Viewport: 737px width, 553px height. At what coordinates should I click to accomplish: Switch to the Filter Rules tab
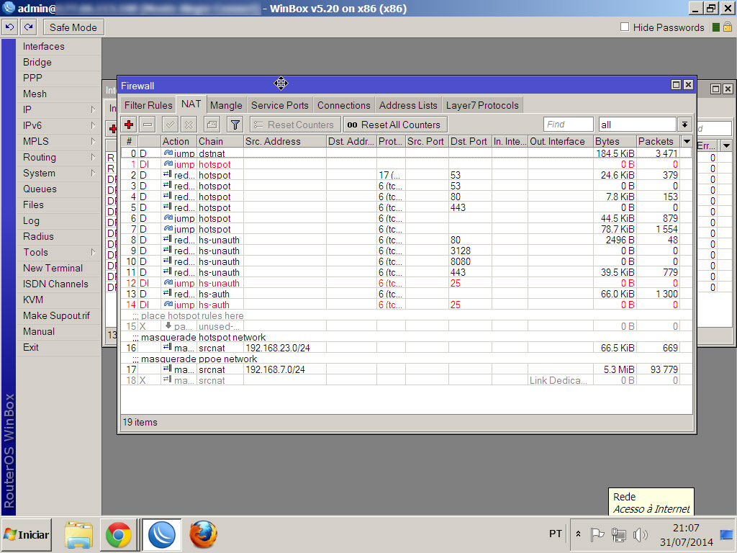[x=148, y=105]
